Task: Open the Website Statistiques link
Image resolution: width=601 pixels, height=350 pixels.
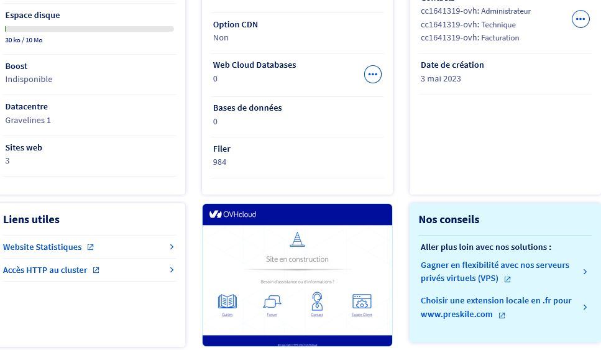Action: coord(42,247)
